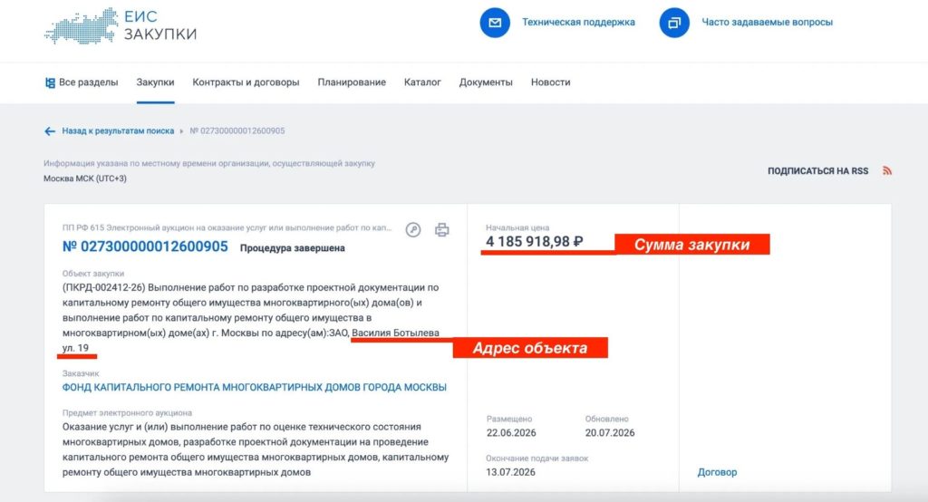
Task: Select the Документы menu item
Action: tap(486, 82)
